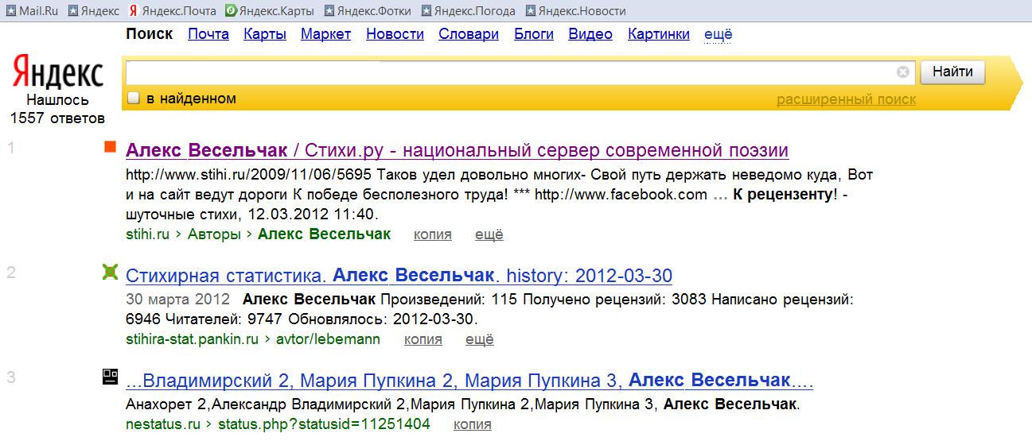
Task: Open 'расширенный поиск' link
Action: tap(846, 99)
